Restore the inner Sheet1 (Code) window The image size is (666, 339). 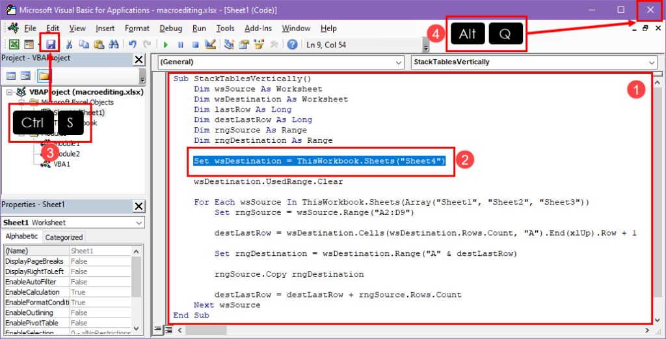645,29
